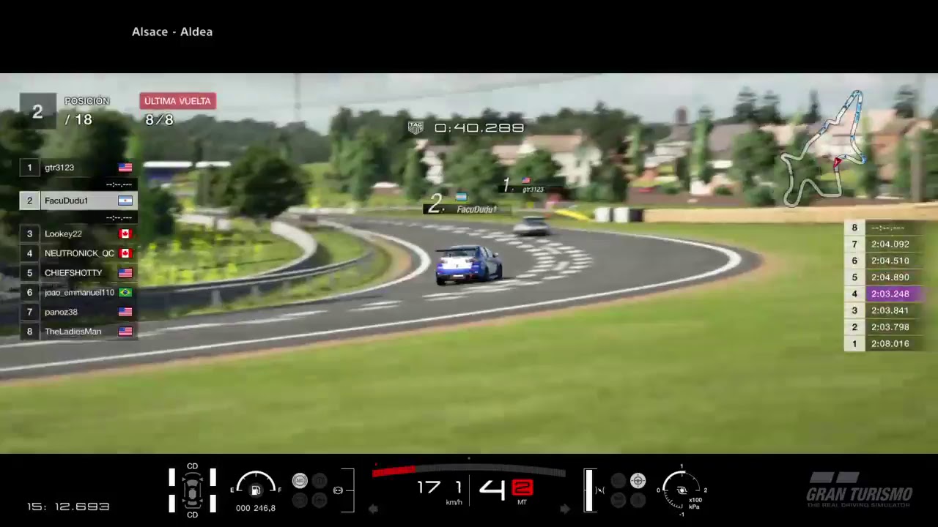Viewport: 938px width, 527px height.
Task: Click the lead car ahead on track
Action: pyautogui.click(x=531, y=226)
